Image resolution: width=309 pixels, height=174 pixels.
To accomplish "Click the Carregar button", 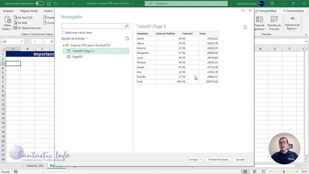I will click(x=193, y=159).
